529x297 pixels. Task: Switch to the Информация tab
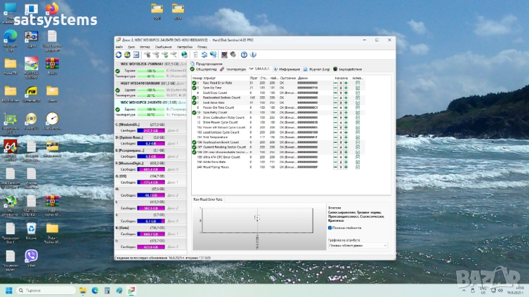[288, 69]
